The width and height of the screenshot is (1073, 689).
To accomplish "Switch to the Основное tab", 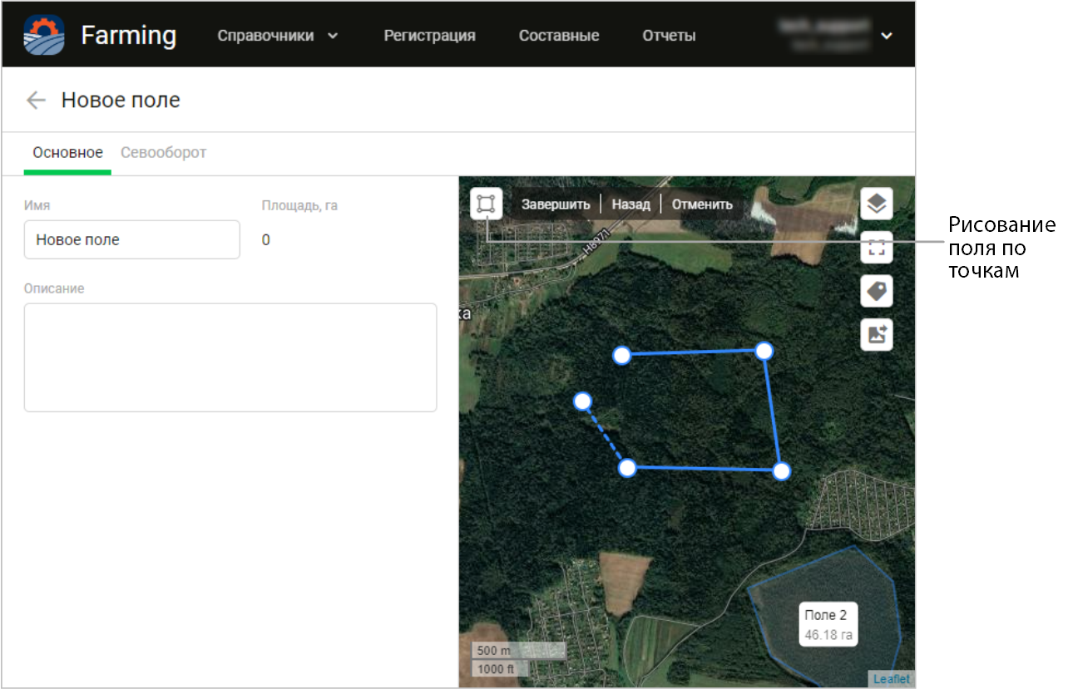I will [67, 153].
